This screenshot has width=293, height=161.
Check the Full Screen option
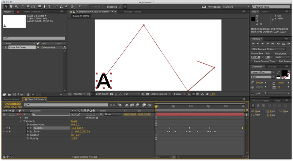click(277, 61)
